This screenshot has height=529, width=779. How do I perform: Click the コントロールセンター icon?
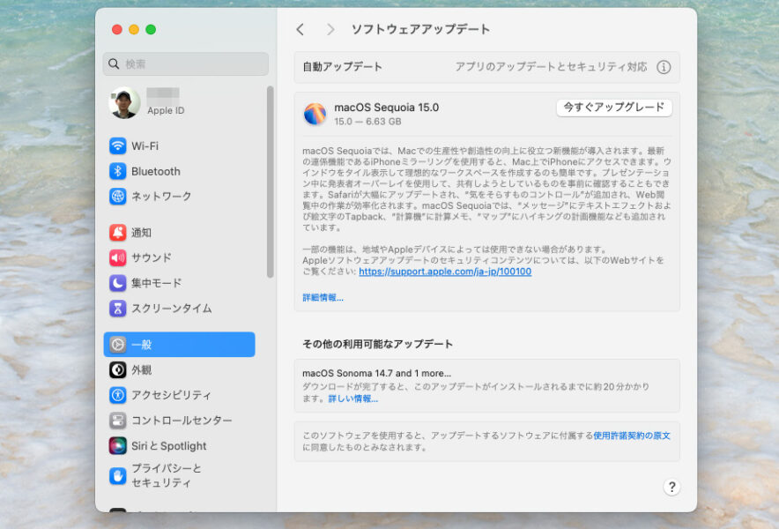(118, 421)
